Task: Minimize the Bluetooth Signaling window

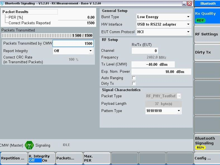Action: point(184,4)
